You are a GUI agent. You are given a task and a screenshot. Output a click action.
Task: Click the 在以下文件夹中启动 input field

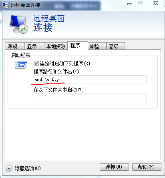90,98
